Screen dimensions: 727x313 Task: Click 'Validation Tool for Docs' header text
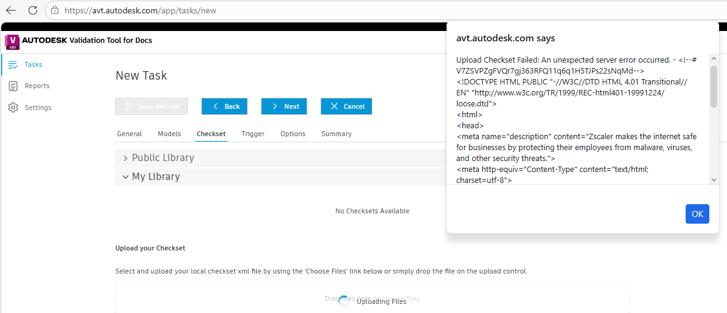[111, 40]
